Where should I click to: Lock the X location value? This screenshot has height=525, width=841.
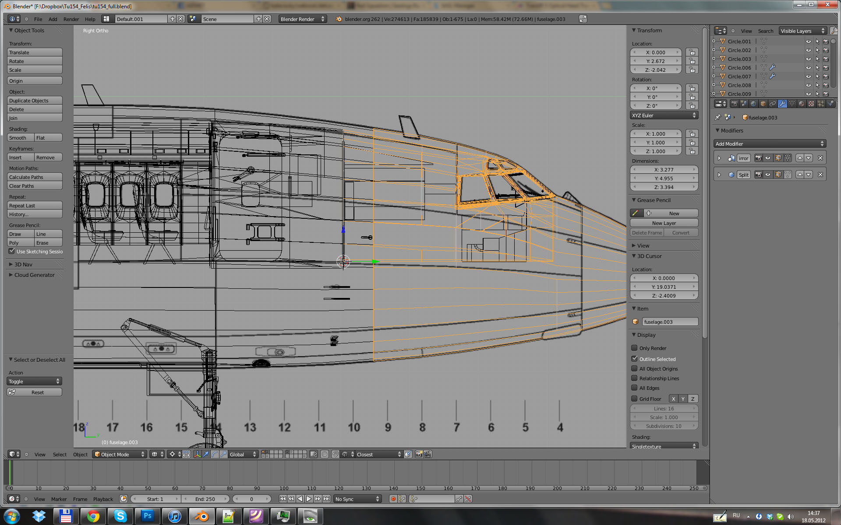point(692,52)
